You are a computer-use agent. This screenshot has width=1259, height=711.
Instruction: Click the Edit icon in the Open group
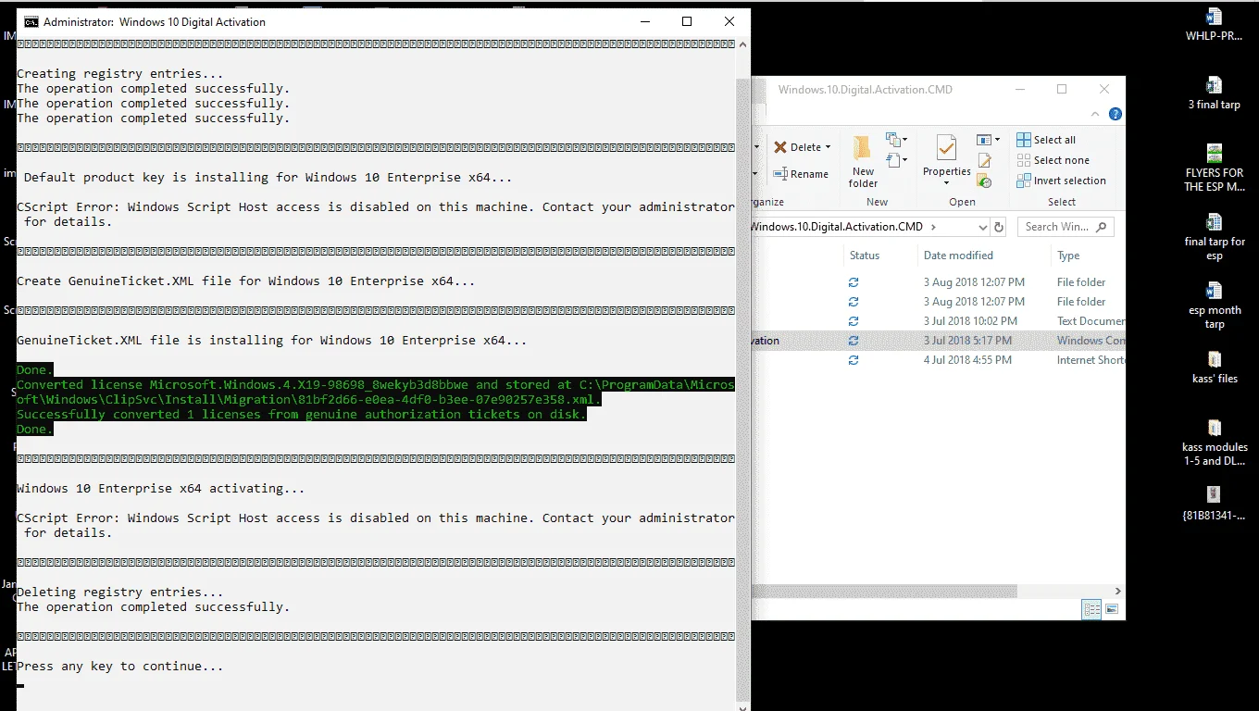tap(984, 161)
